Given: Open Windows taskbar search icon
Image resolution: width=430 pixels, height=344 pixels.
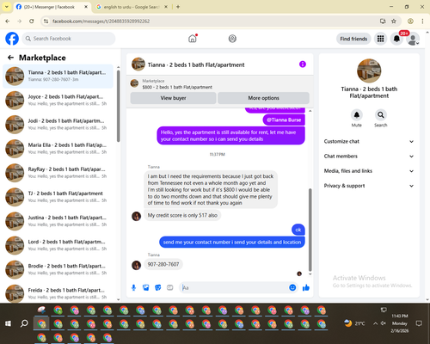Looking at the screenshot, I should [24, 323].
